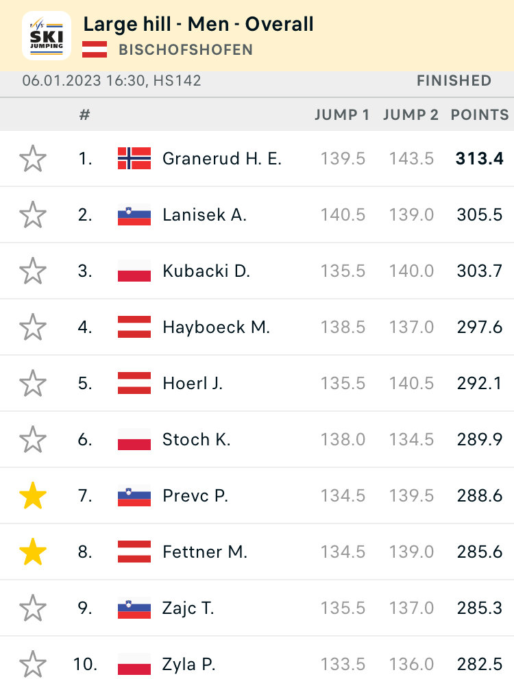Favorite Granerud H. E. with the star
514x679 pixels.
33,159
